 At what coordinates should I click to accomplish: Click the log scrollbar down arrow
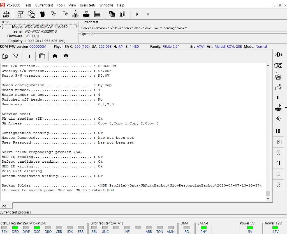(268, 198)
